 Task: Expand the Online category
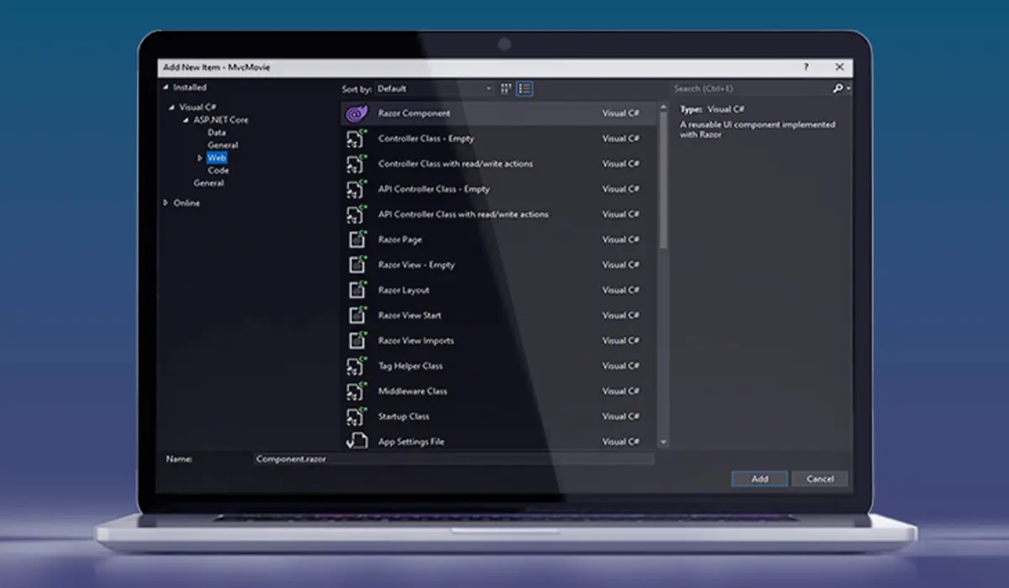point(166,203)
